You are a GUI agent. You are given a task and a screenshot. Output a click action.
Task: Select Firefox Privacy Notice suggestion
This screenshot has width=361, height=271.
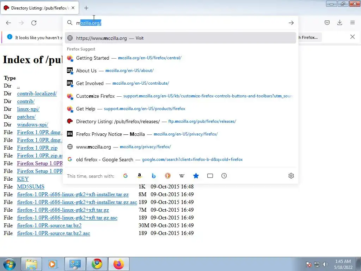click(x=180, y=134)
